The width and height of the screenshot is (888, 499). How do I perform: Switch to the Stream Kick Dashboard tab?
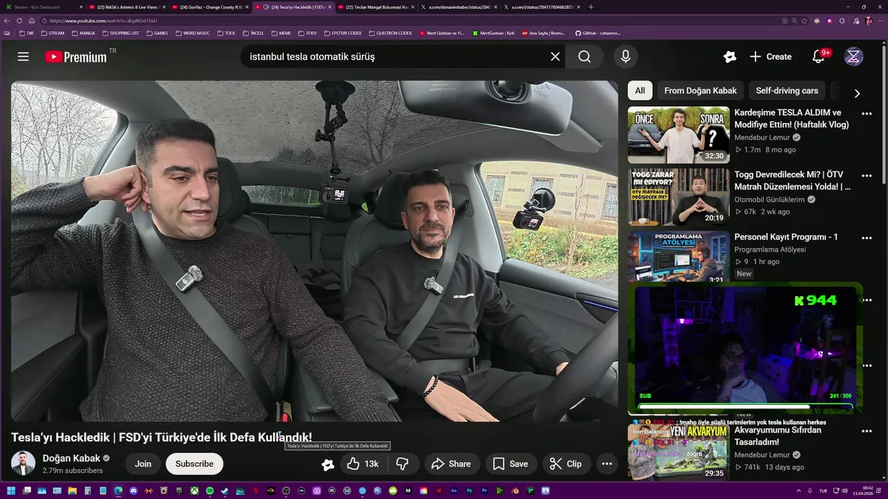pyautogui.click(x=43, y=7)
